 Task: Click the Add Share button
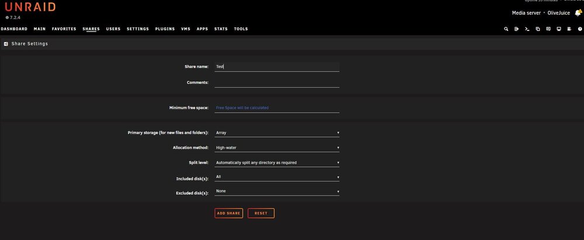(229, 213)
